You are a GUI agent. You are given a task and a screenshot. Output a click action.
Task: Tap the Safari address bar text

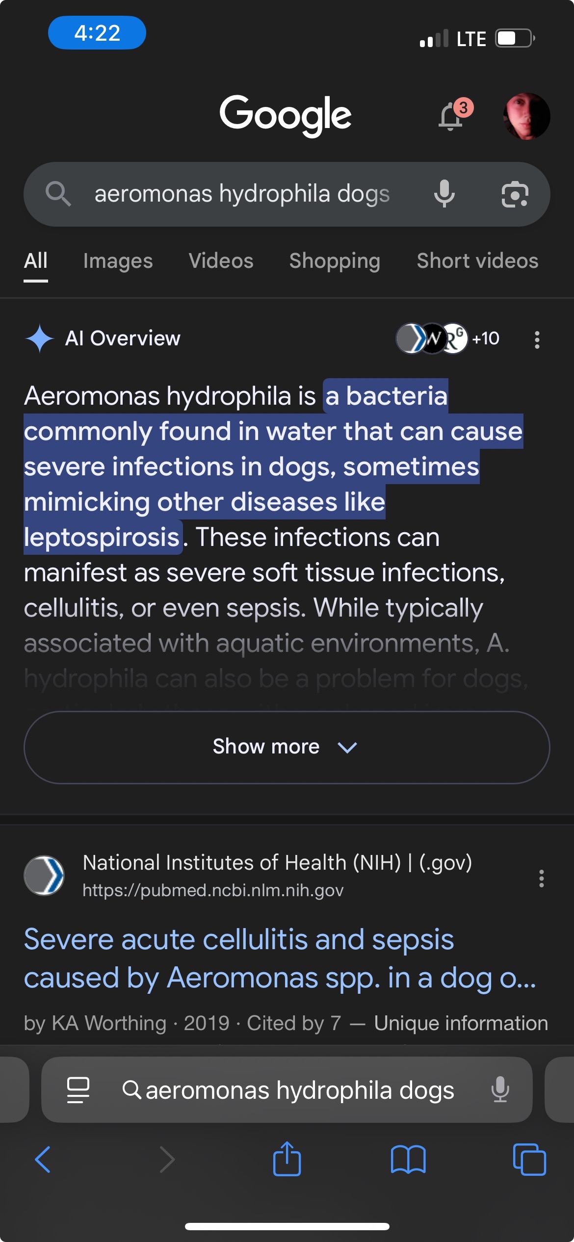300,1090
